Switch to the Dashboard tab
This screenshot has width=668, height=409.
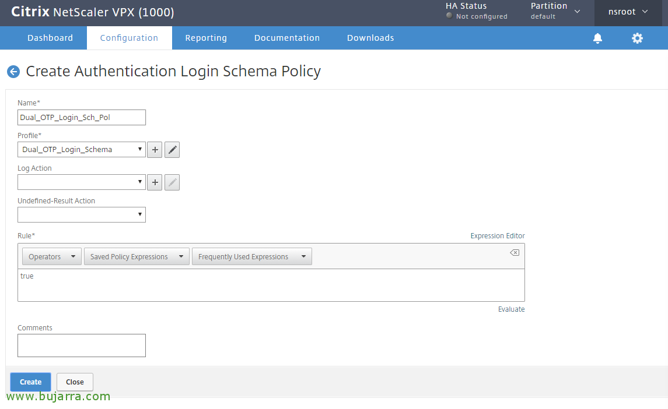point(50,38)
